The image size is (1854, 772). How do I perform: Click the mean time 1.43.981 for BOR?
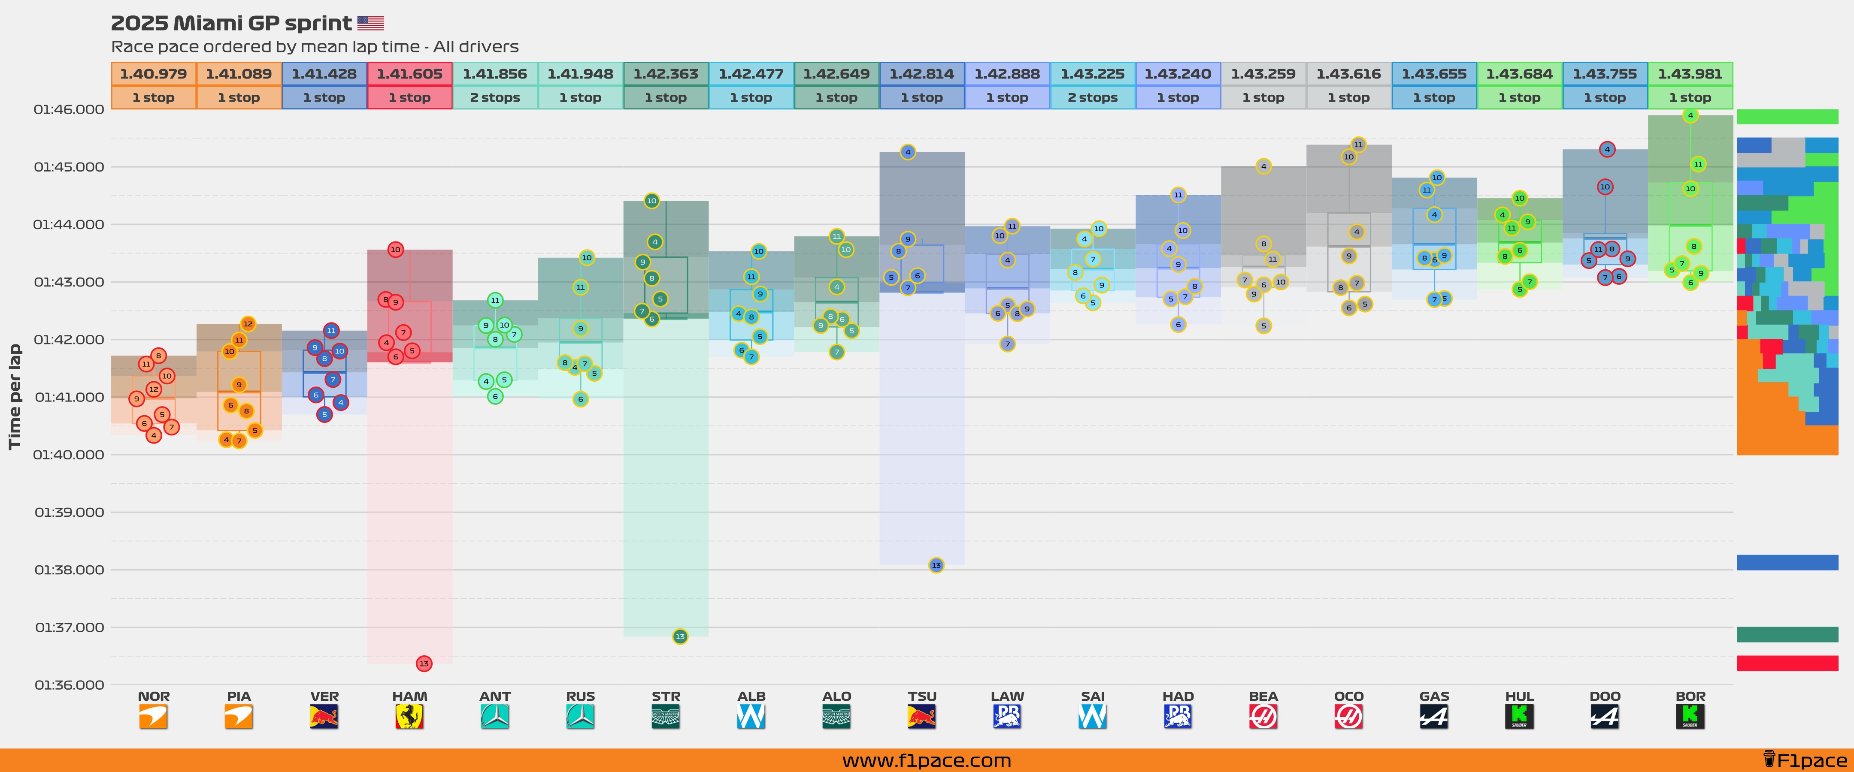pyautogui.click(x=1690, y=74)
